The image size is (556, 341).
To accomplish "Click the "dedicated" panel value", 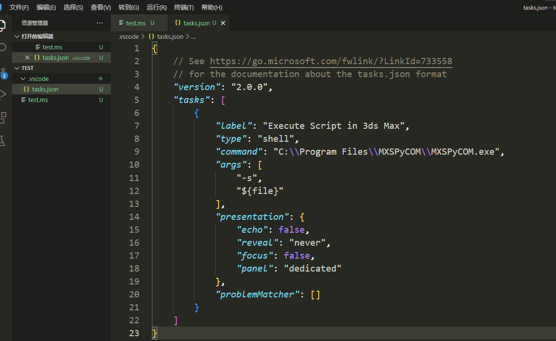I will point(313,269).
